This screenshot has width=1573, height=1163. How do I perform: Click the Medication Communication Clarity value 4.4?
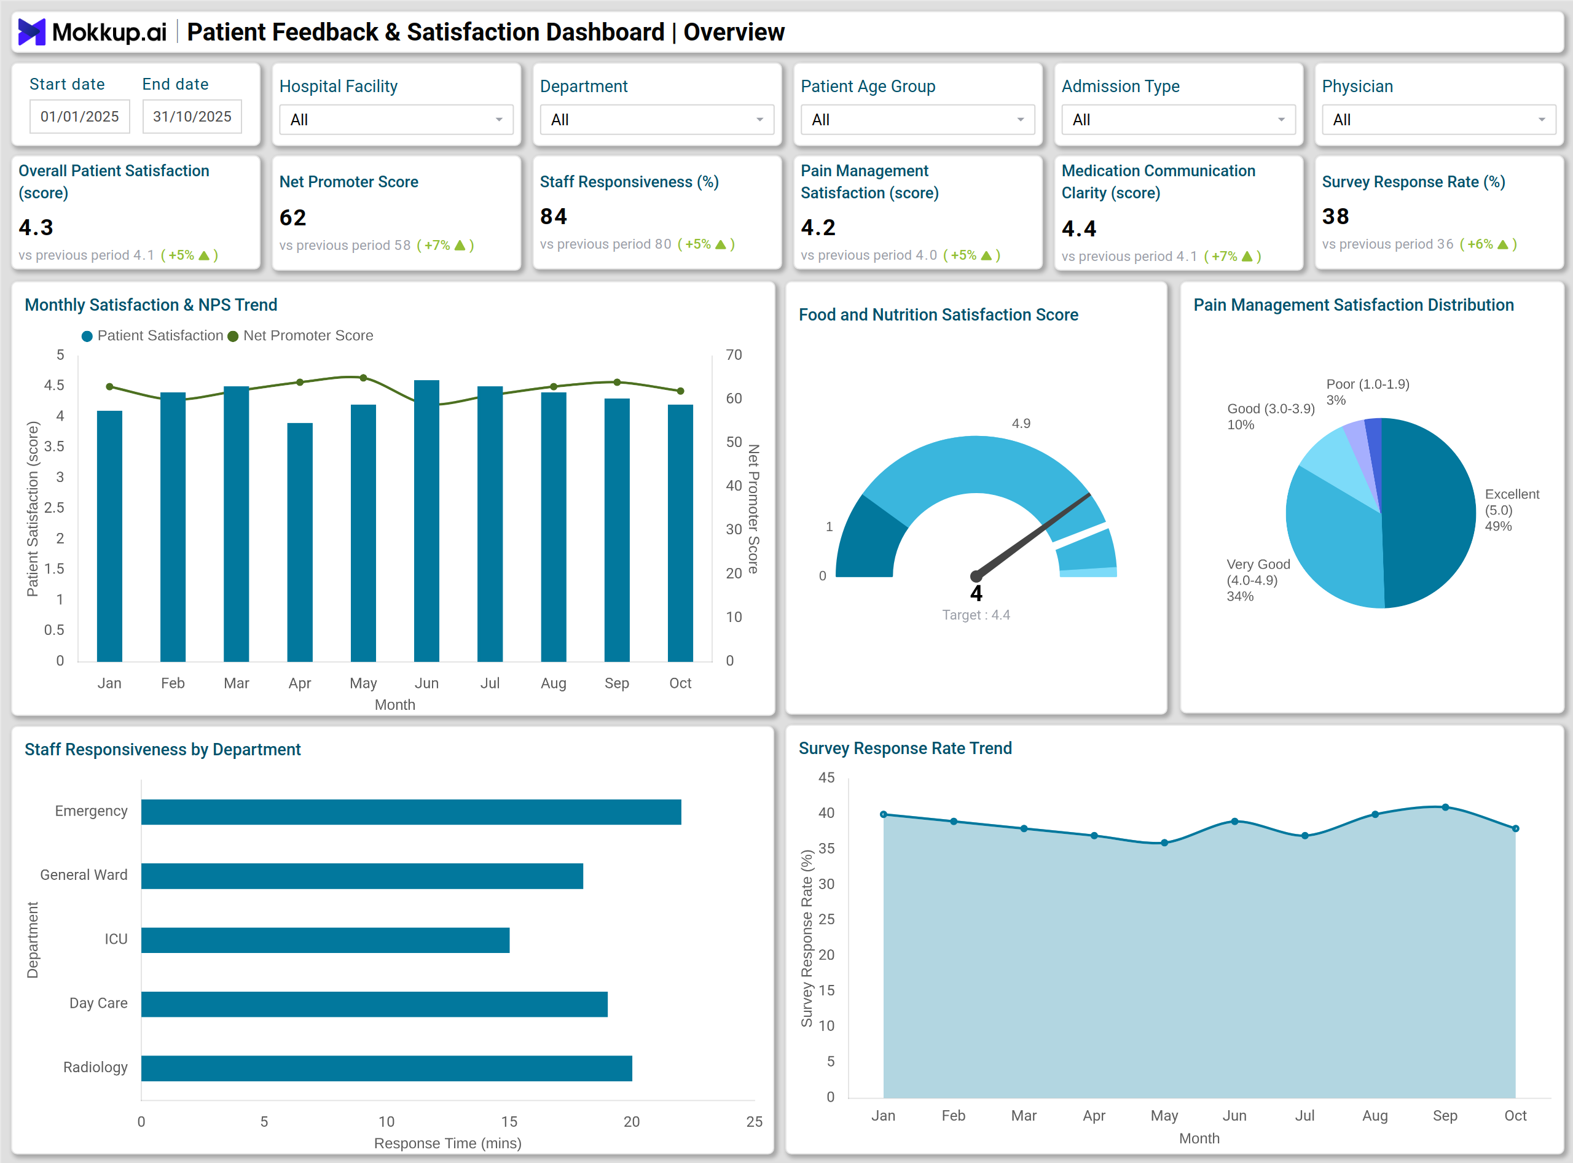pos(1079,229)
